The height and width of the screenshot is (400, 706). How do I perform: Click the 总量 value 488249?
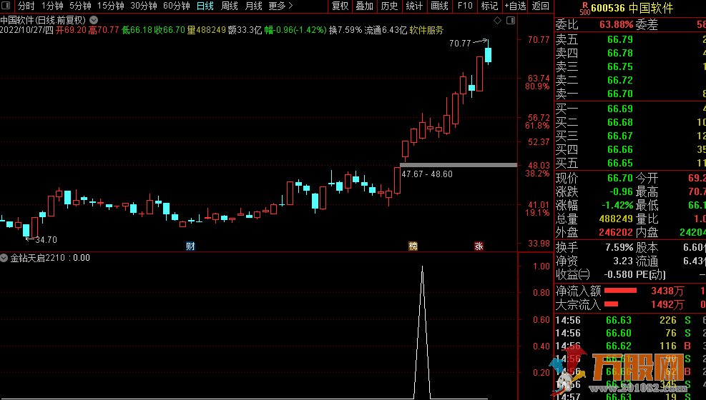coord(616,219)
